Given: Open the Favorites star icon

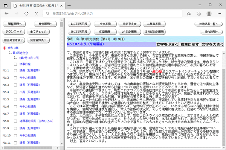Looking at the screenshot, I should (189, 14).
